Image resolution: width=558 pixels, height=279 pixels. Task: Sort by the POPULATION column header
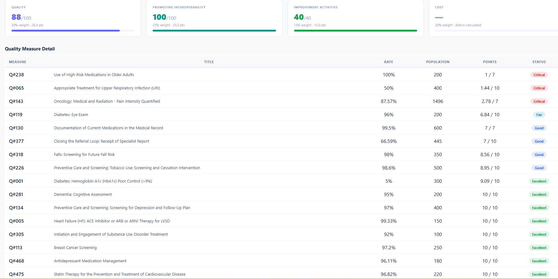tap(438, 62)
